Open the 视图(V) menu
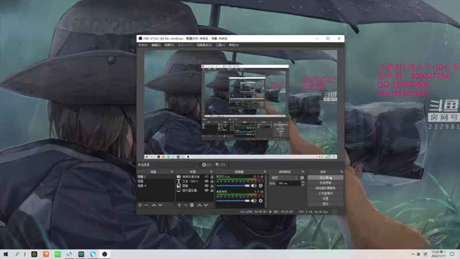Image resolution: width=460 pixels, height=259 pixels. tap(169, 45)
